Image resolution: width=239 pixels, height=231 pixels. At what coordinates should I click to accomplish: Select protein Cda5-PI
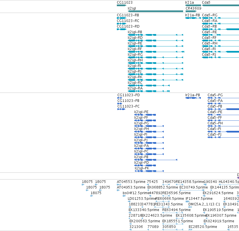click(x=223, y=132)
